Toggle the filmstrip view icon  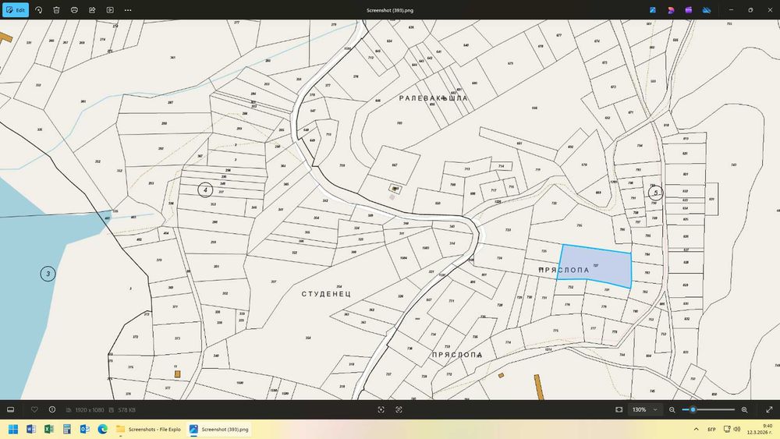10,409
